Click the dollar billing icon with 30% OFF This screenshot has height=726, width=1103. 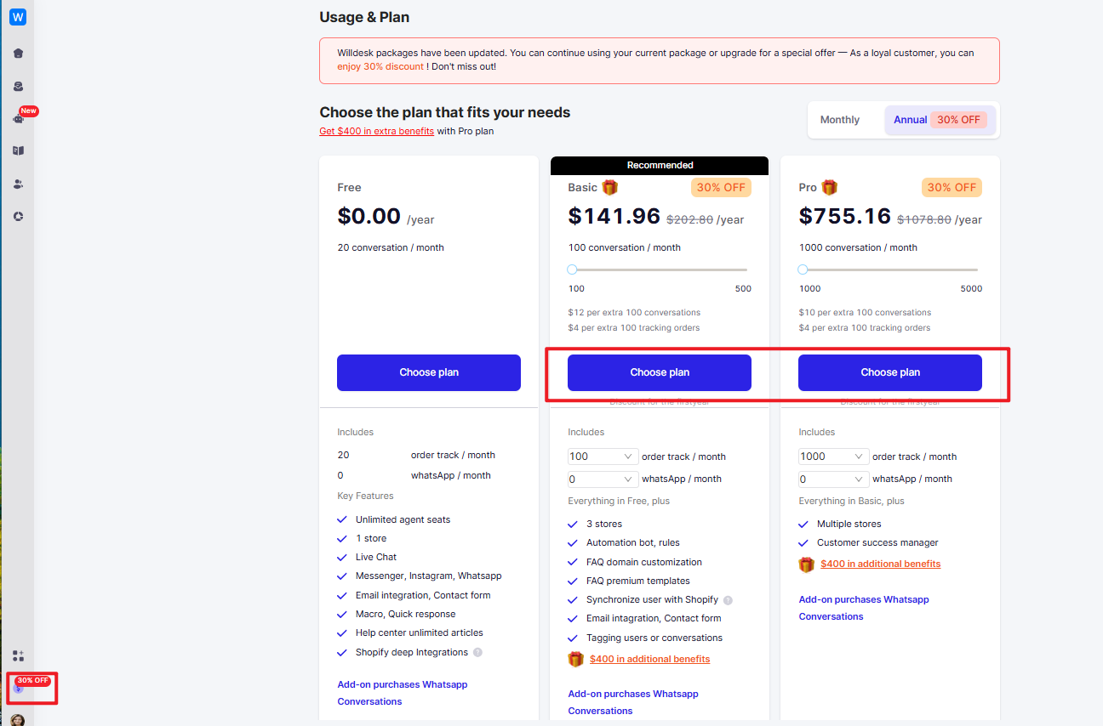point(18,689)
